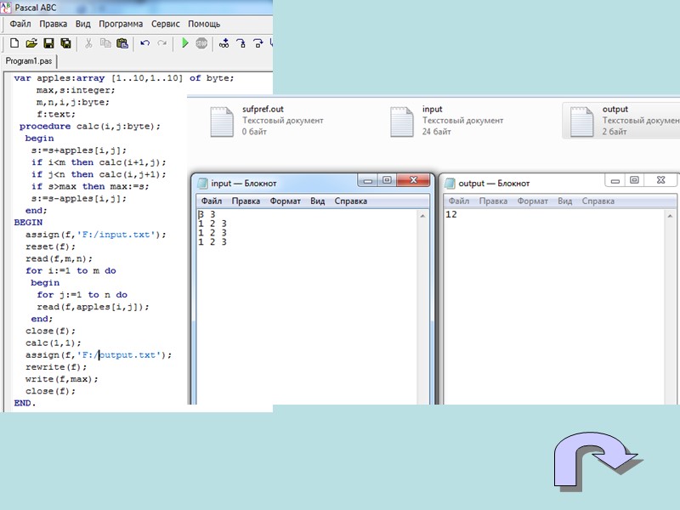Click the Copy icon in toolbar
This screenshot has width=680, height=510.
[x=105, y=43]
